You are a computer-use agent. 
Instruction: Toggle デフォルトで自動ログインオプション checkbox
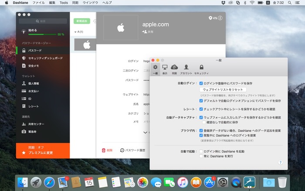[201, 101]
